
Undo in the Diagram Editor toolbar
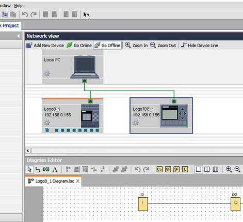137,169
